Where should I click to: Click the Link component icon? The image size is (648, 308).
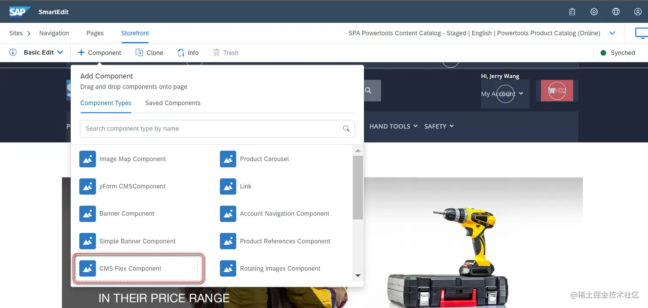[228, 186]
